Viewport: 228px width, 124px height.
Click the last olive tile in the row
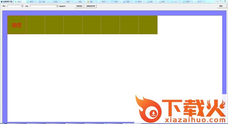(x=148, y=25)
